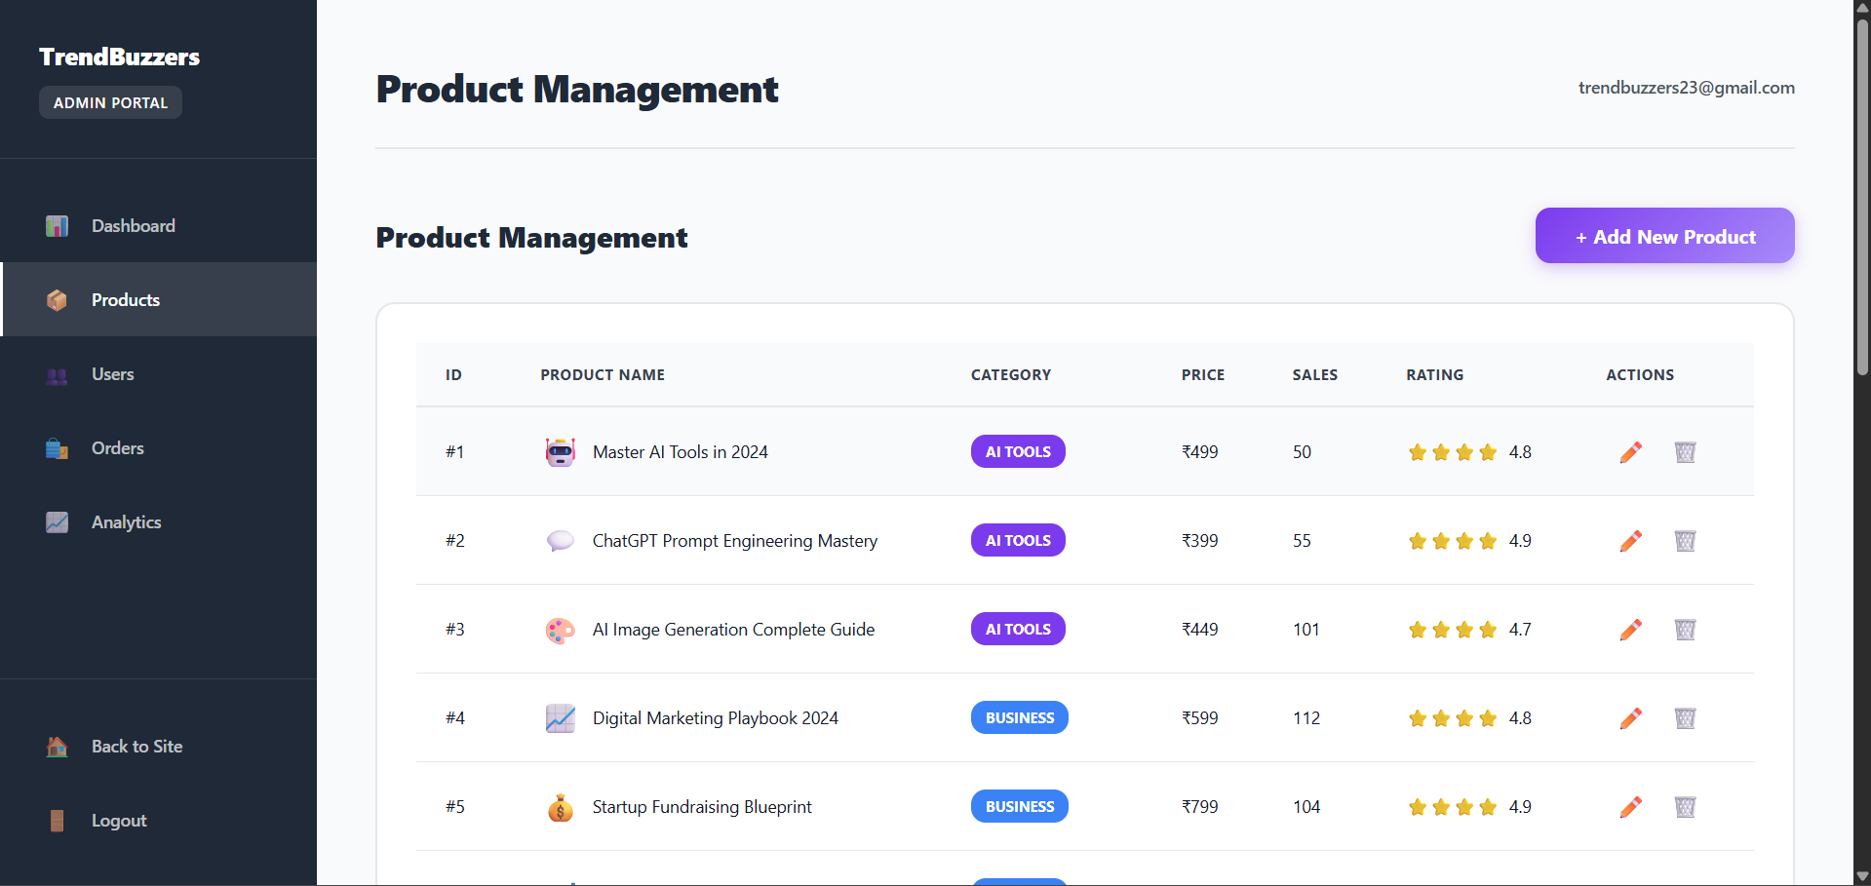This screenshot has width=1871, height=886.
Task: Go to the Users section
Action: tap(112, 374)
